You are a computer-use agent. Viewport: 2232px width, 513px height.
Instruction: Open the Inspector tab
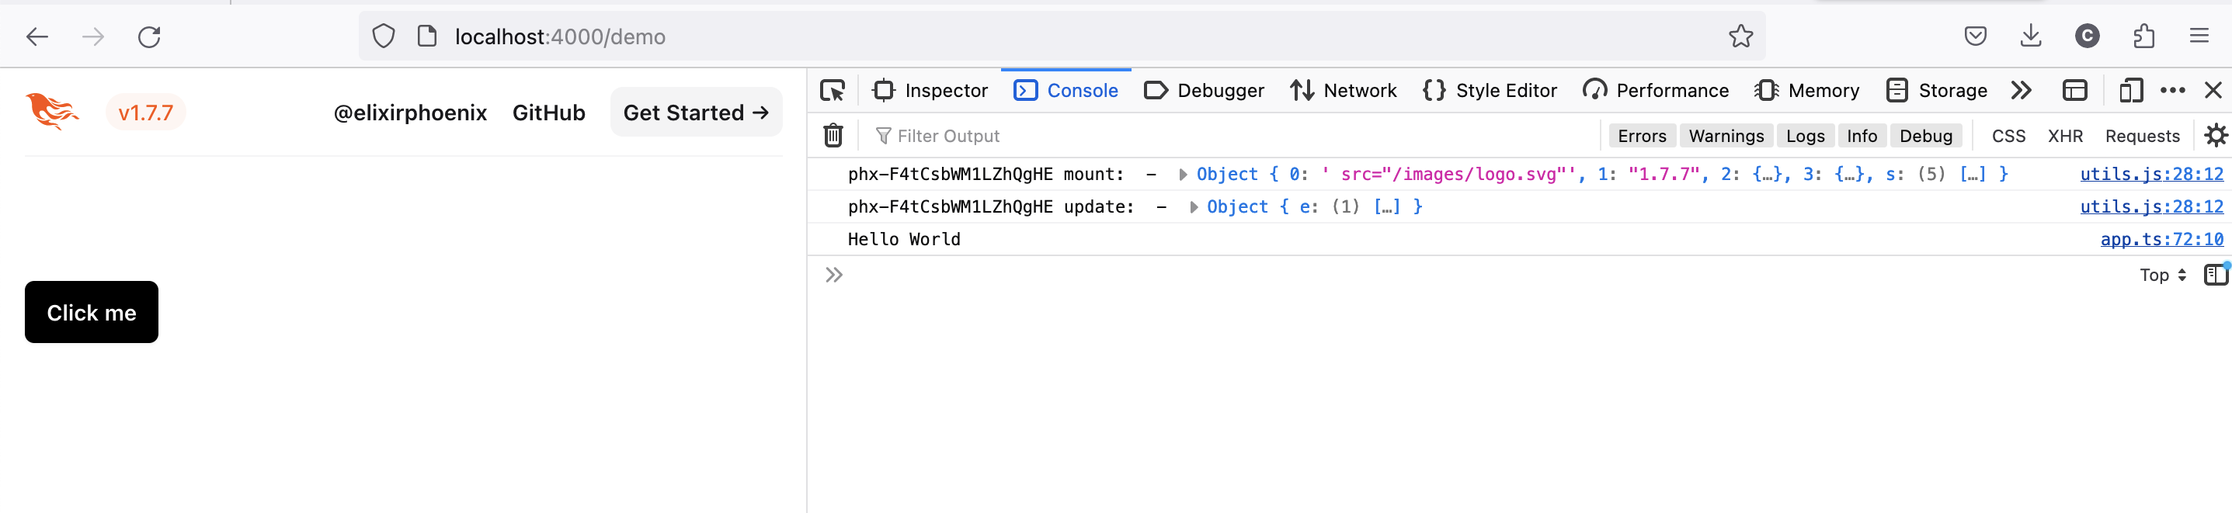click(930, 90)
